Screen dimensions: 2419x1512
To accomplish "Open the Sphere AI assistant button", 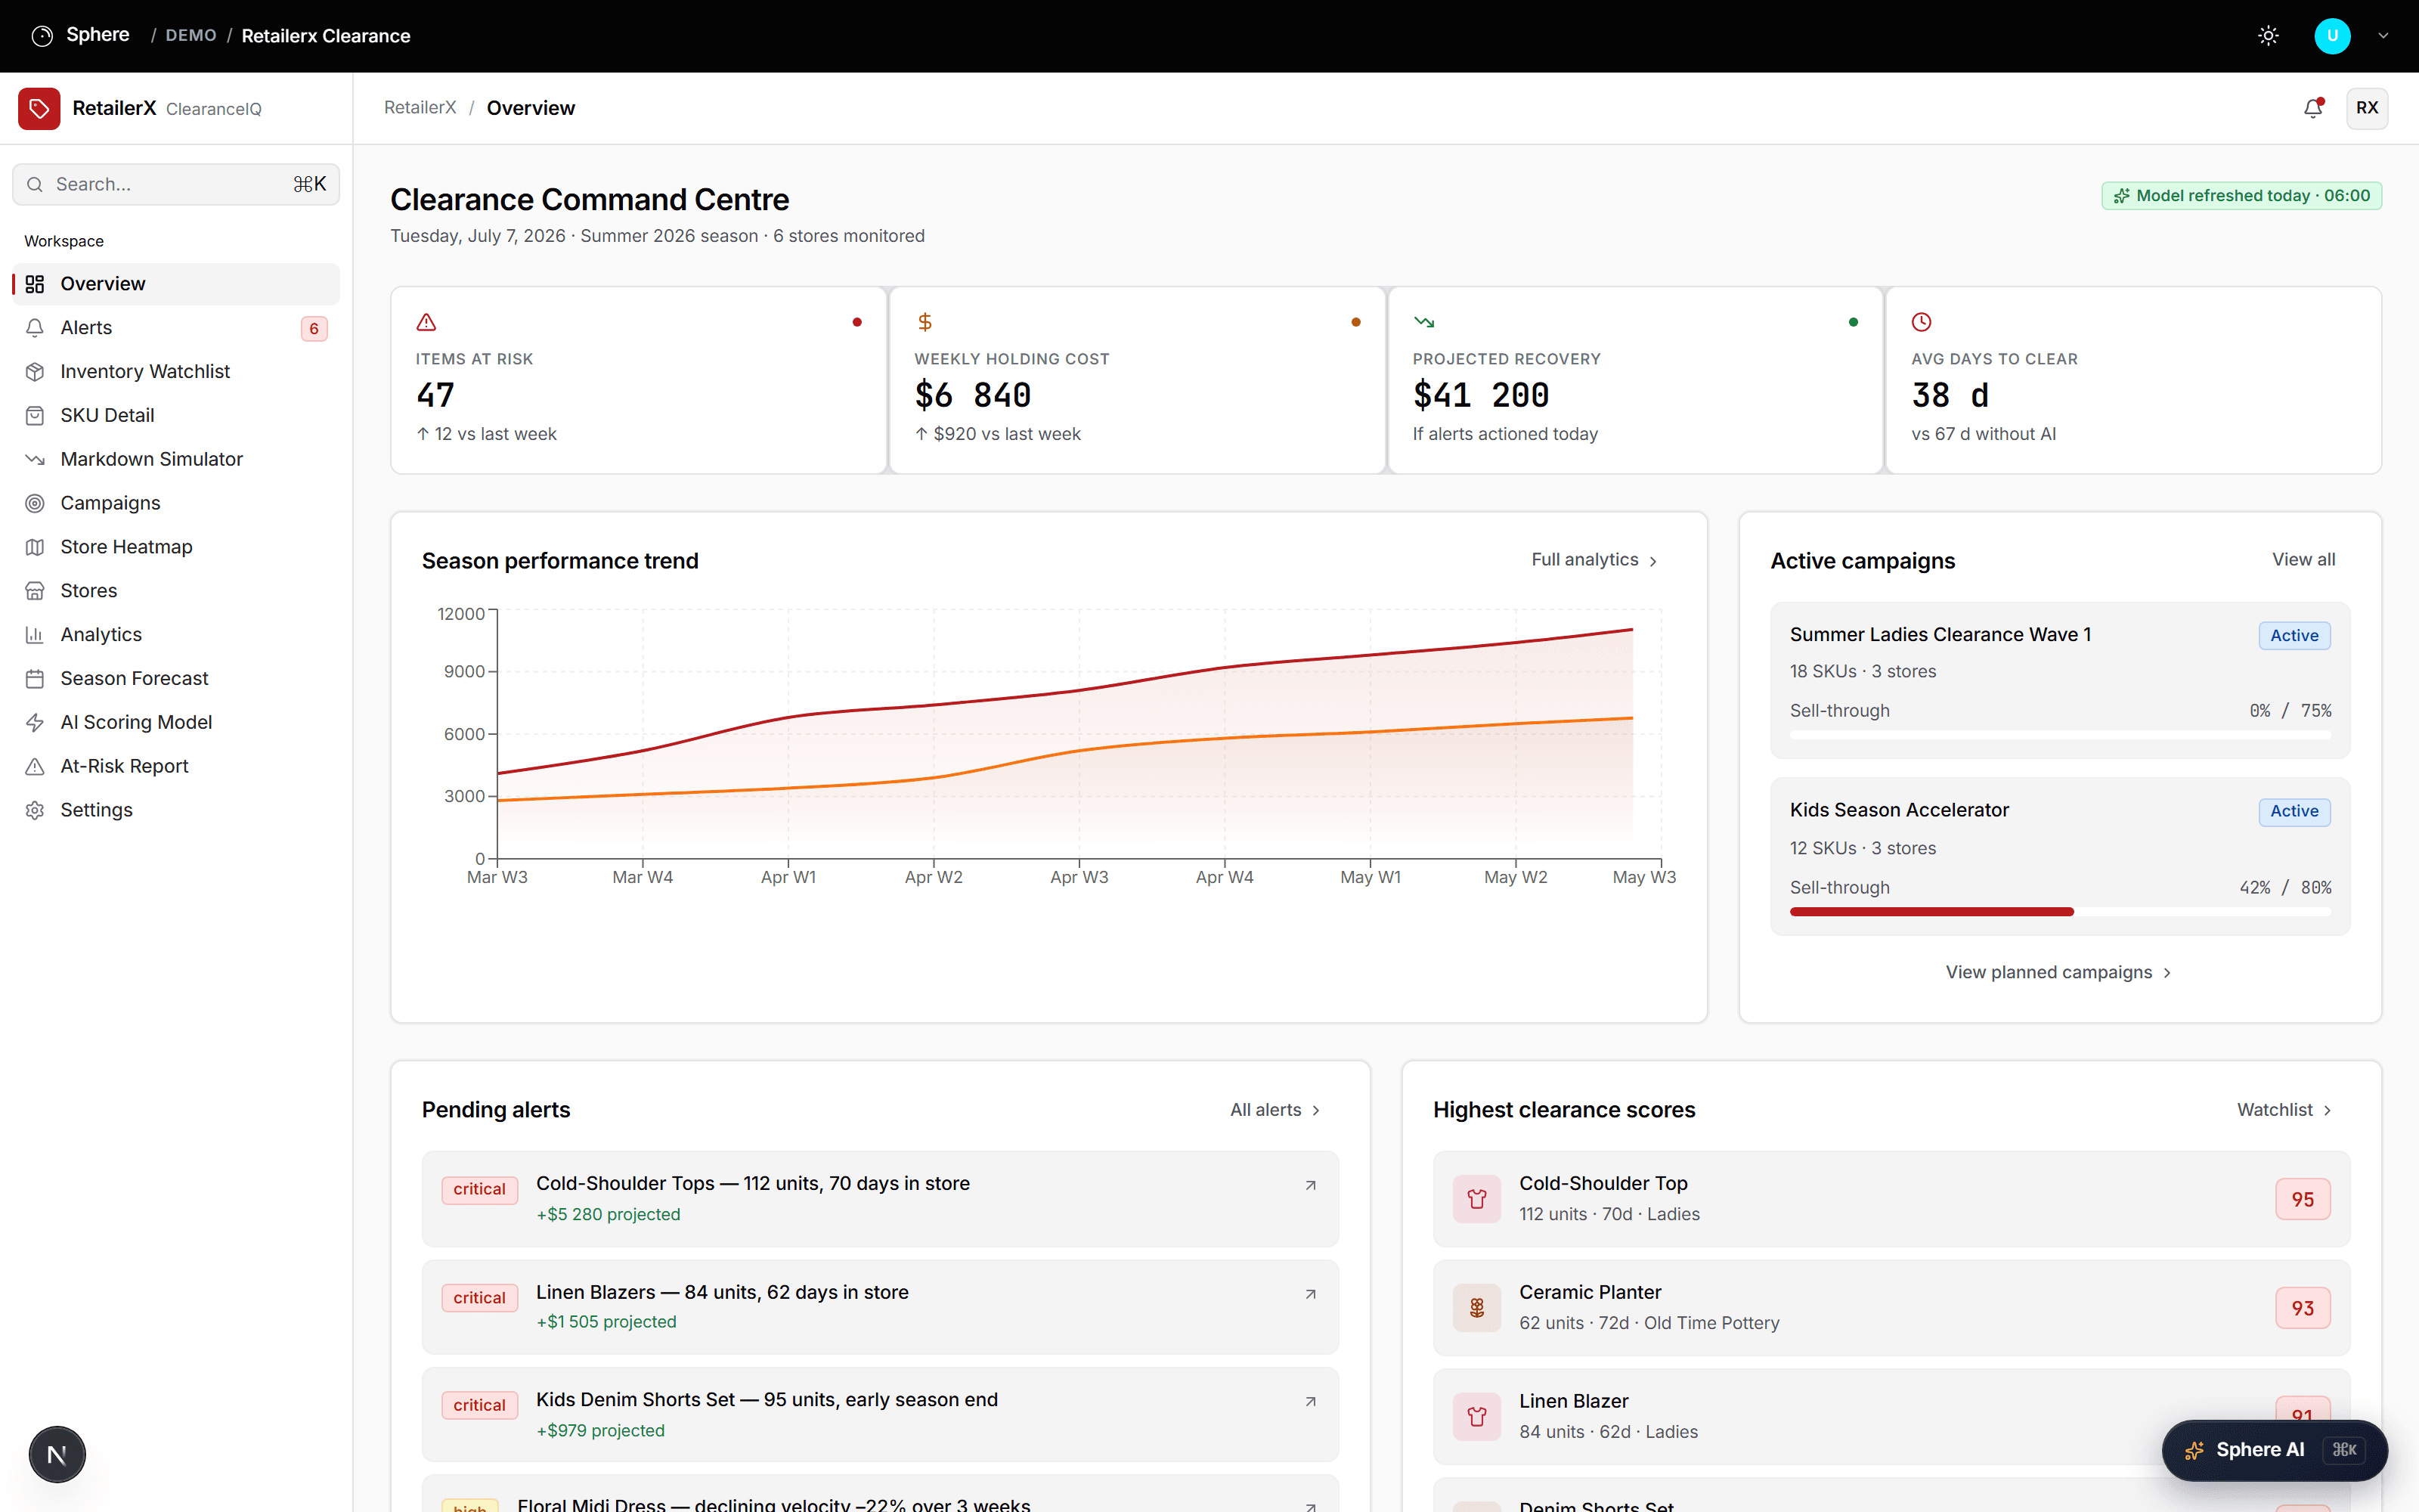I will 2274,1450.
